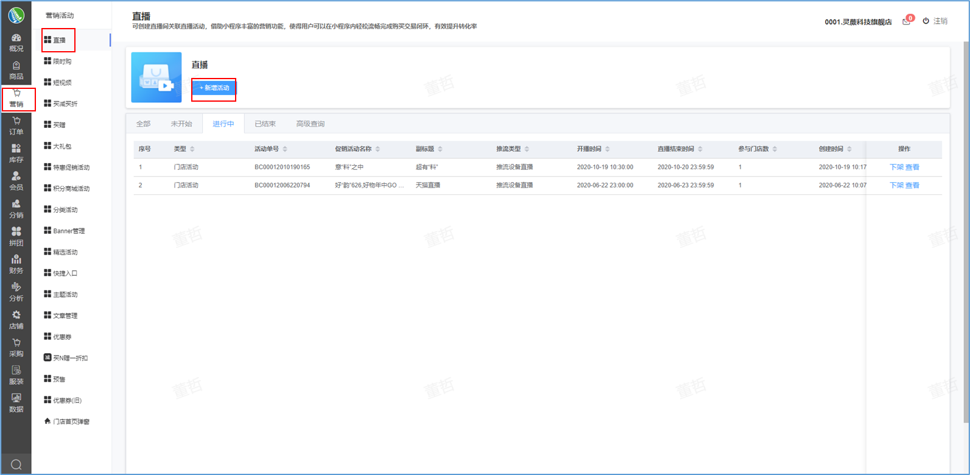970x475 pixels.
Task: Select the 进行中 tab
Action: pos(223,124)
